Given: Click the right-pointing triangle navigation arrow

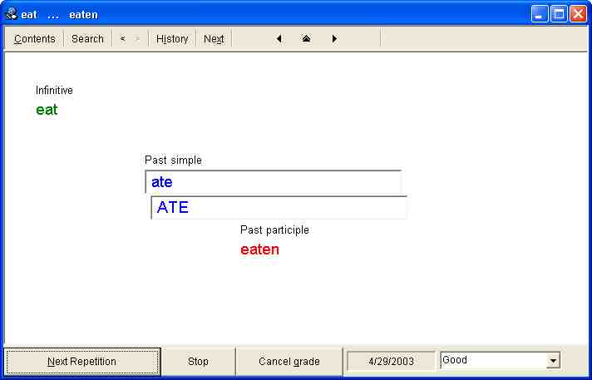Looking at the screenshot, I should pos(334,39).
